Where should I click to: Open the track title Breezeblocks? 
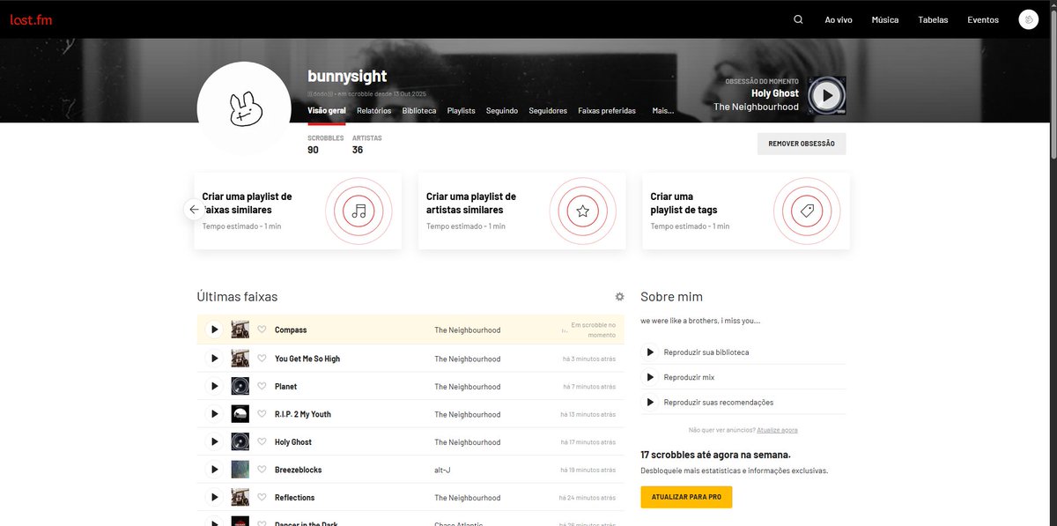click(x=299, y=470)
